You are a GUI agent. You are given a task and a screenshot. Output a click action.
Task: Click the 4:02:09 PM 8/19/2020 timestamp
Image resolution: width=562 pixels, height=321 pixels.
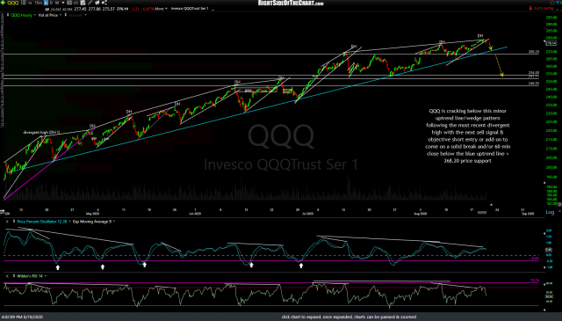point(22,317)
